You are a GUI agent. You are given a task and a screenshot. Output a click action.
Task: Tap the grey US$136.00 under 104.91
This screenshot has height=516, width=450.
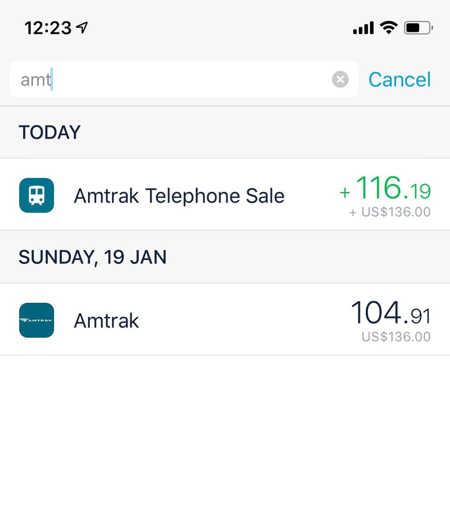click(396, 337)
